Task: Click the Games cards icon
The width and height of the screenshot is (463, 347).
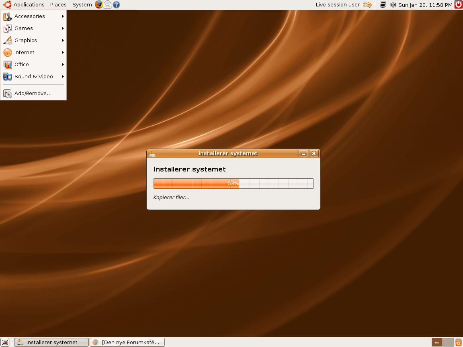Action: pos(7,29)
